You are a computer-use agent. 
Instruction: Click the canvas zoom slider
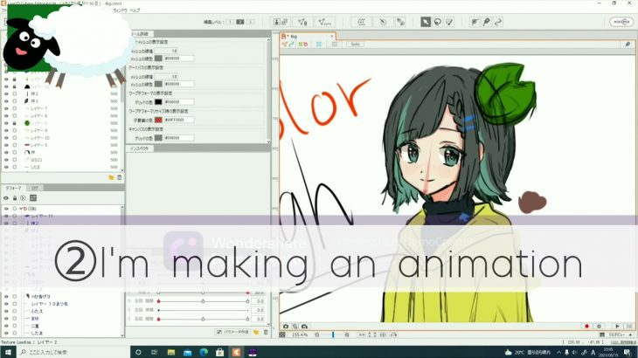coord(332,334)
